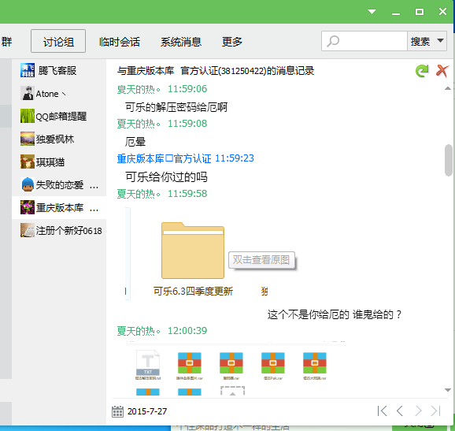Viewport: 455px width, 431px height.
Task: Click the 搜索 button
Action: (420, 41)
